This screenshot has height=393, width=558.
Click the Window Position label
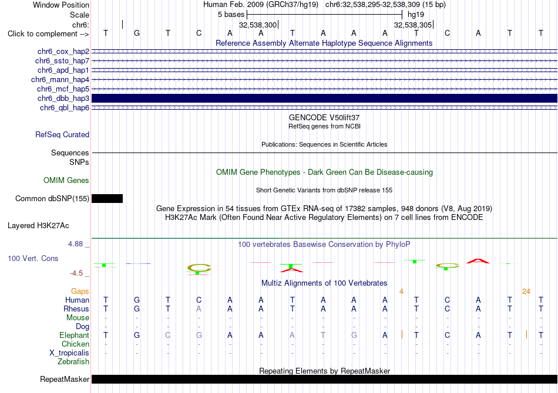(x=61, y=5)
